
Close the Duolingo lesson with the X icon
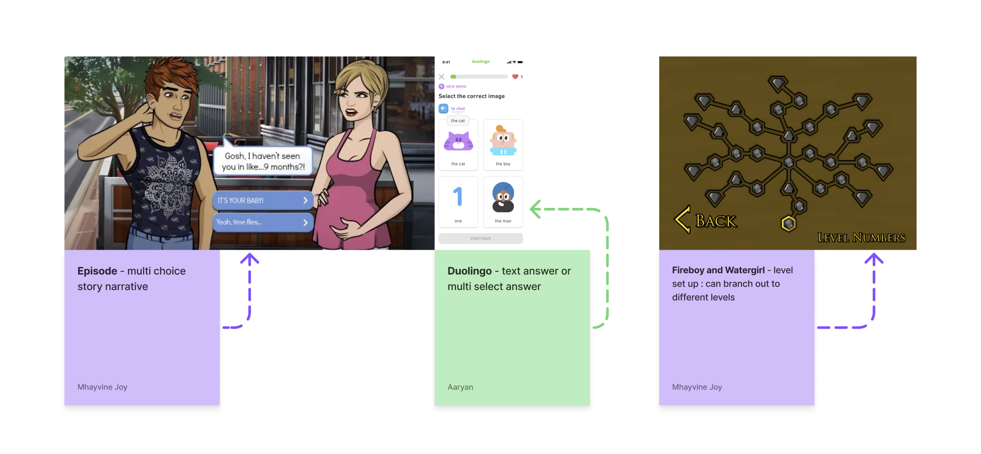point(442,77)
